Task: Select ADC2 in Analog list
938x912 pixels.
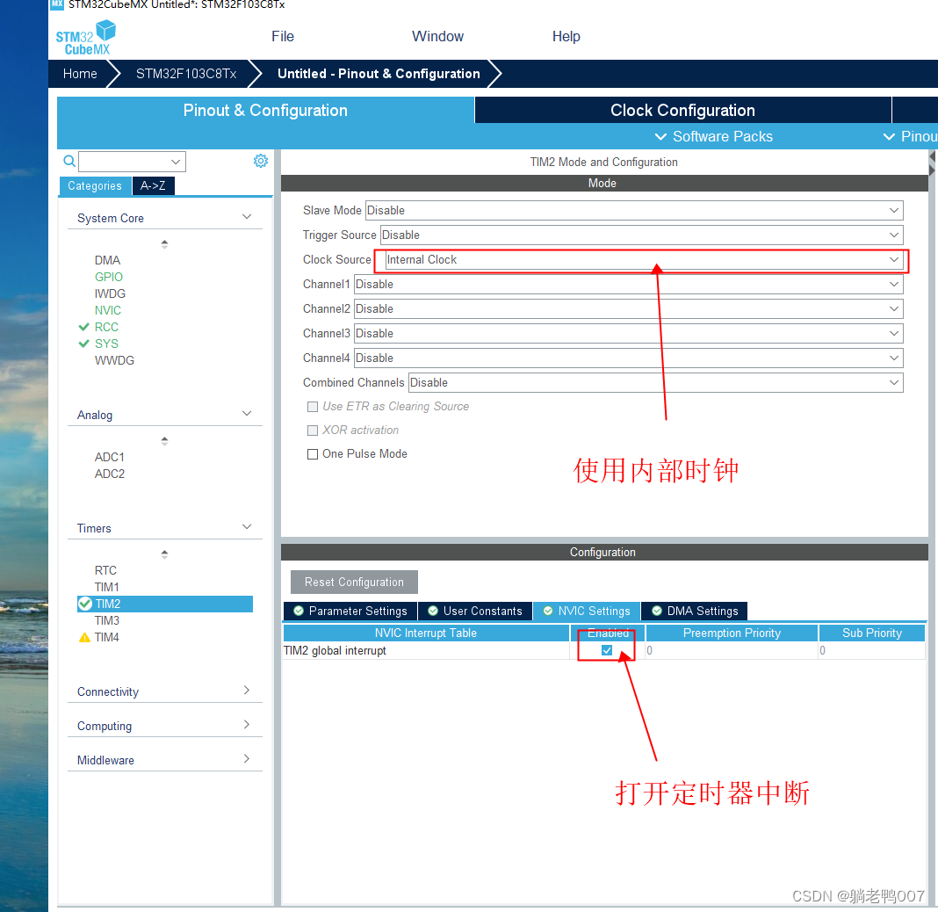Action: coord(110,474)
